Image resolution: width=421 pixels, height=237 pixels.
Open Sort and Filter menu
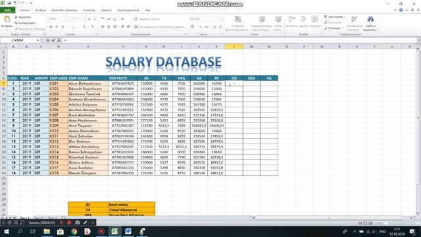point(354,24)
